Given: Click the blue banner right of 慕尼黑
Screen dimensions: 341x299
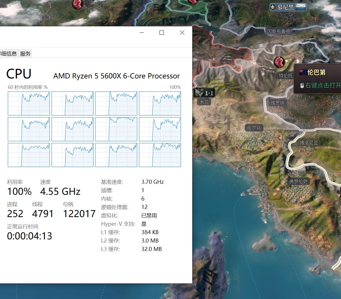Looking at the screenshot, I should coord(300,7).
